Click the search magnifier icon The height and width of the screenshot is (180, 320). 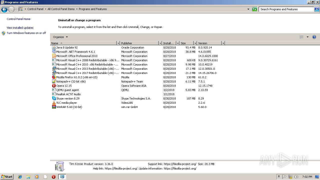(317, 9)
